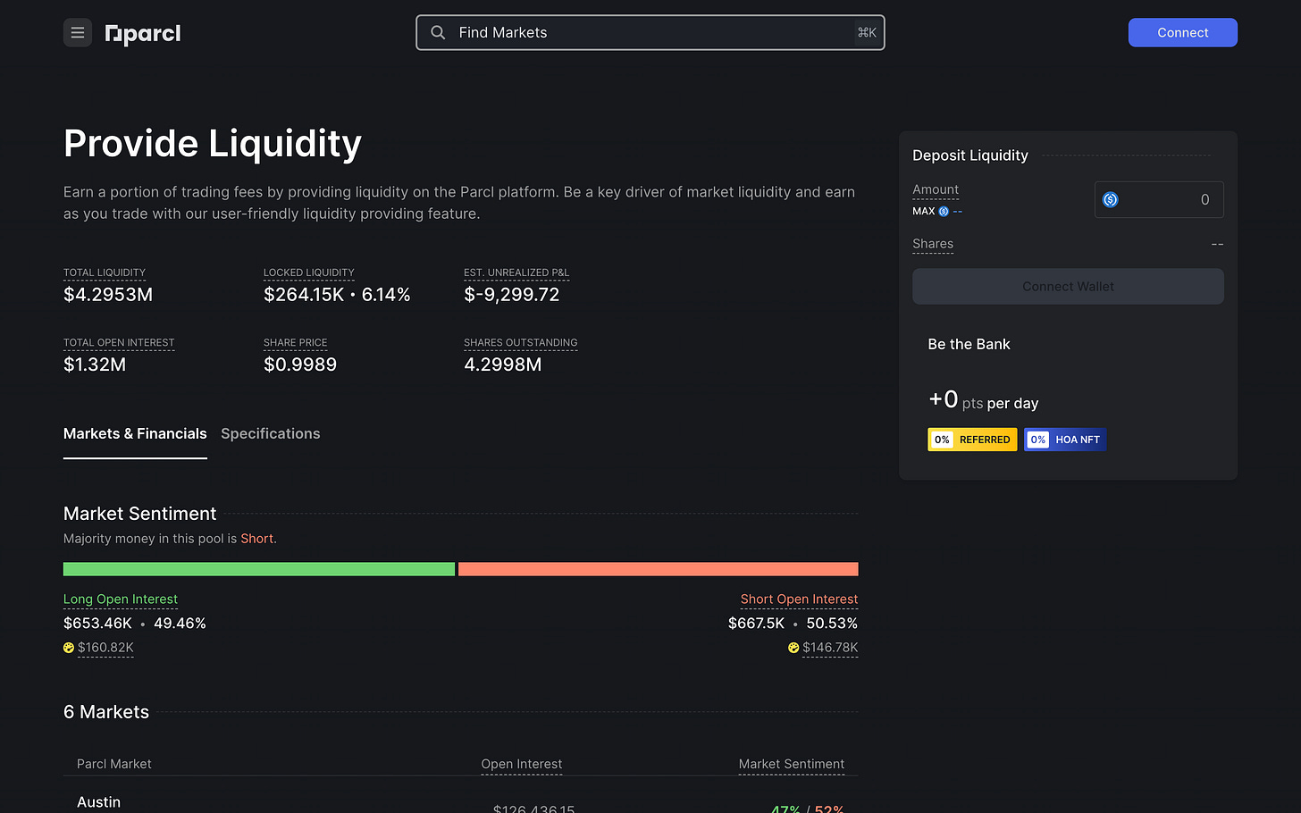The height and width of the screenshot is (813, 1301).
Task: Click Total Open Interest label
Action: (119, 343)
